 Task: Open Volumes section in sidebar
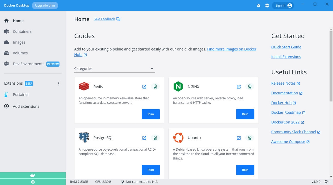pyautogui.click(x=20, y=53)
